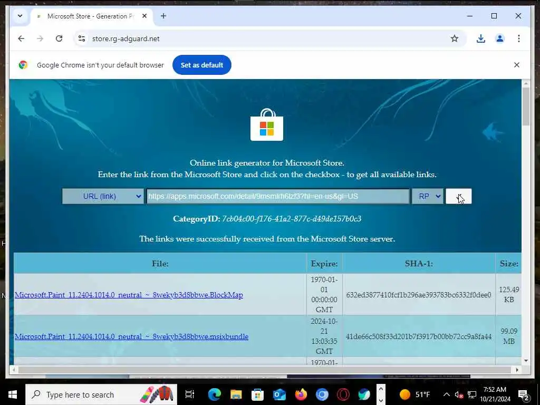The width and height of the screenshot is (540, 405).
Task: Click the vertical scrollbar thumb of the page
Action: tap(526, 107)
